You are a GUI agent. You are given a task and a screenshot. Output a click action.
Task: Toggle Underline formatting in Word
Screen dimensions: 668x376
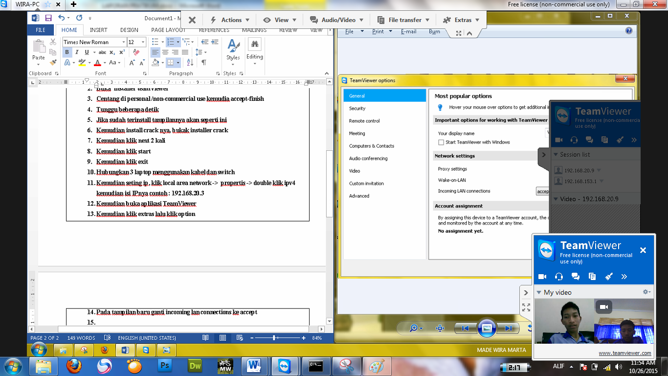tap(87, 52)
